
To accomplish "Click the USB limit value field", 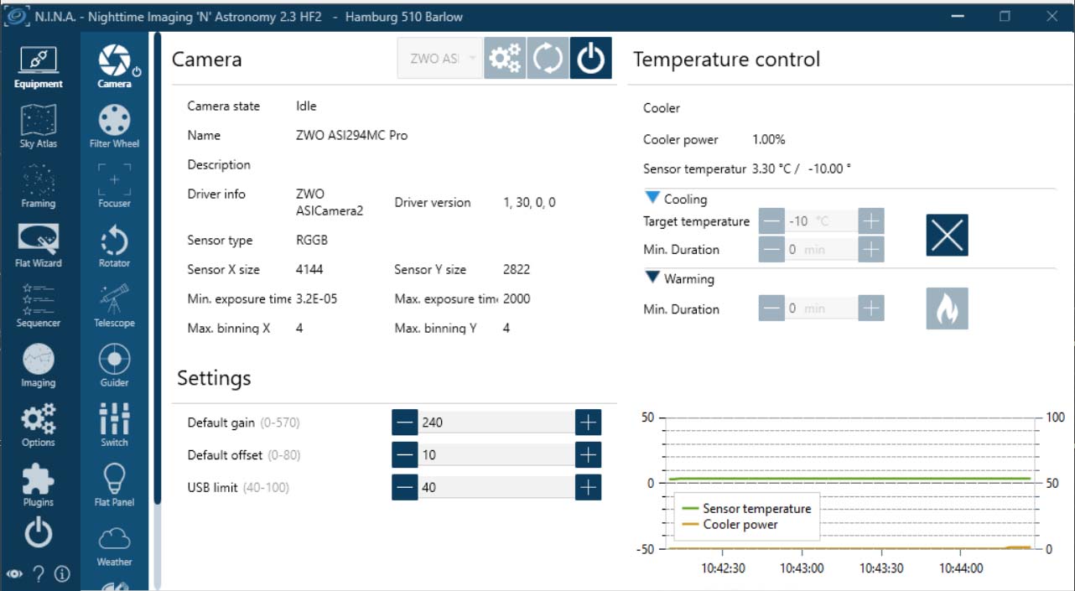I will pyautogui.click(x=496, y=487).
